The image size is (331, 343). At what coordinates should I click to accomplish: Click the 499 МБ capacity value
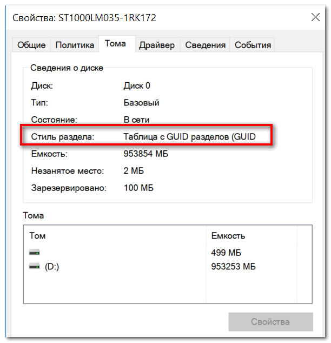coord(226,253)
